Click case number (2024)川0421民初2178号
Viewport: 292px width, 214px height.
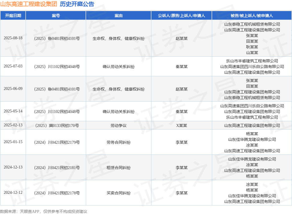(x=57, y=193)
